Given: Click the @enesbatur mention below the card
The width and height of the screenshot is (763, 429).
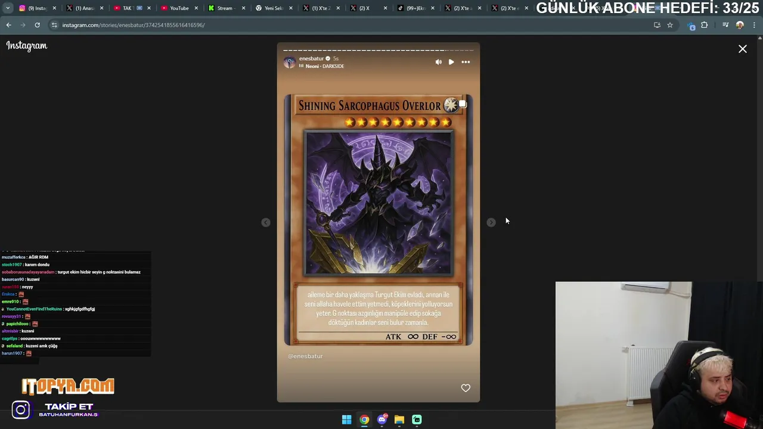Looking at the screenshot, I should point(305,356).
